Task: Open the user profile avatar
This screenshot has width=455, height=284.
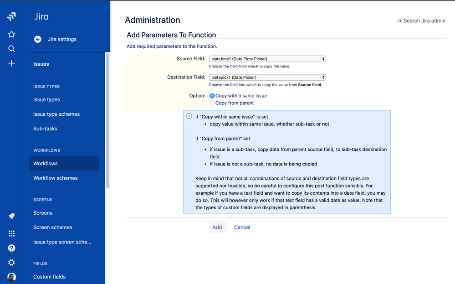Action: pos(11,277)
